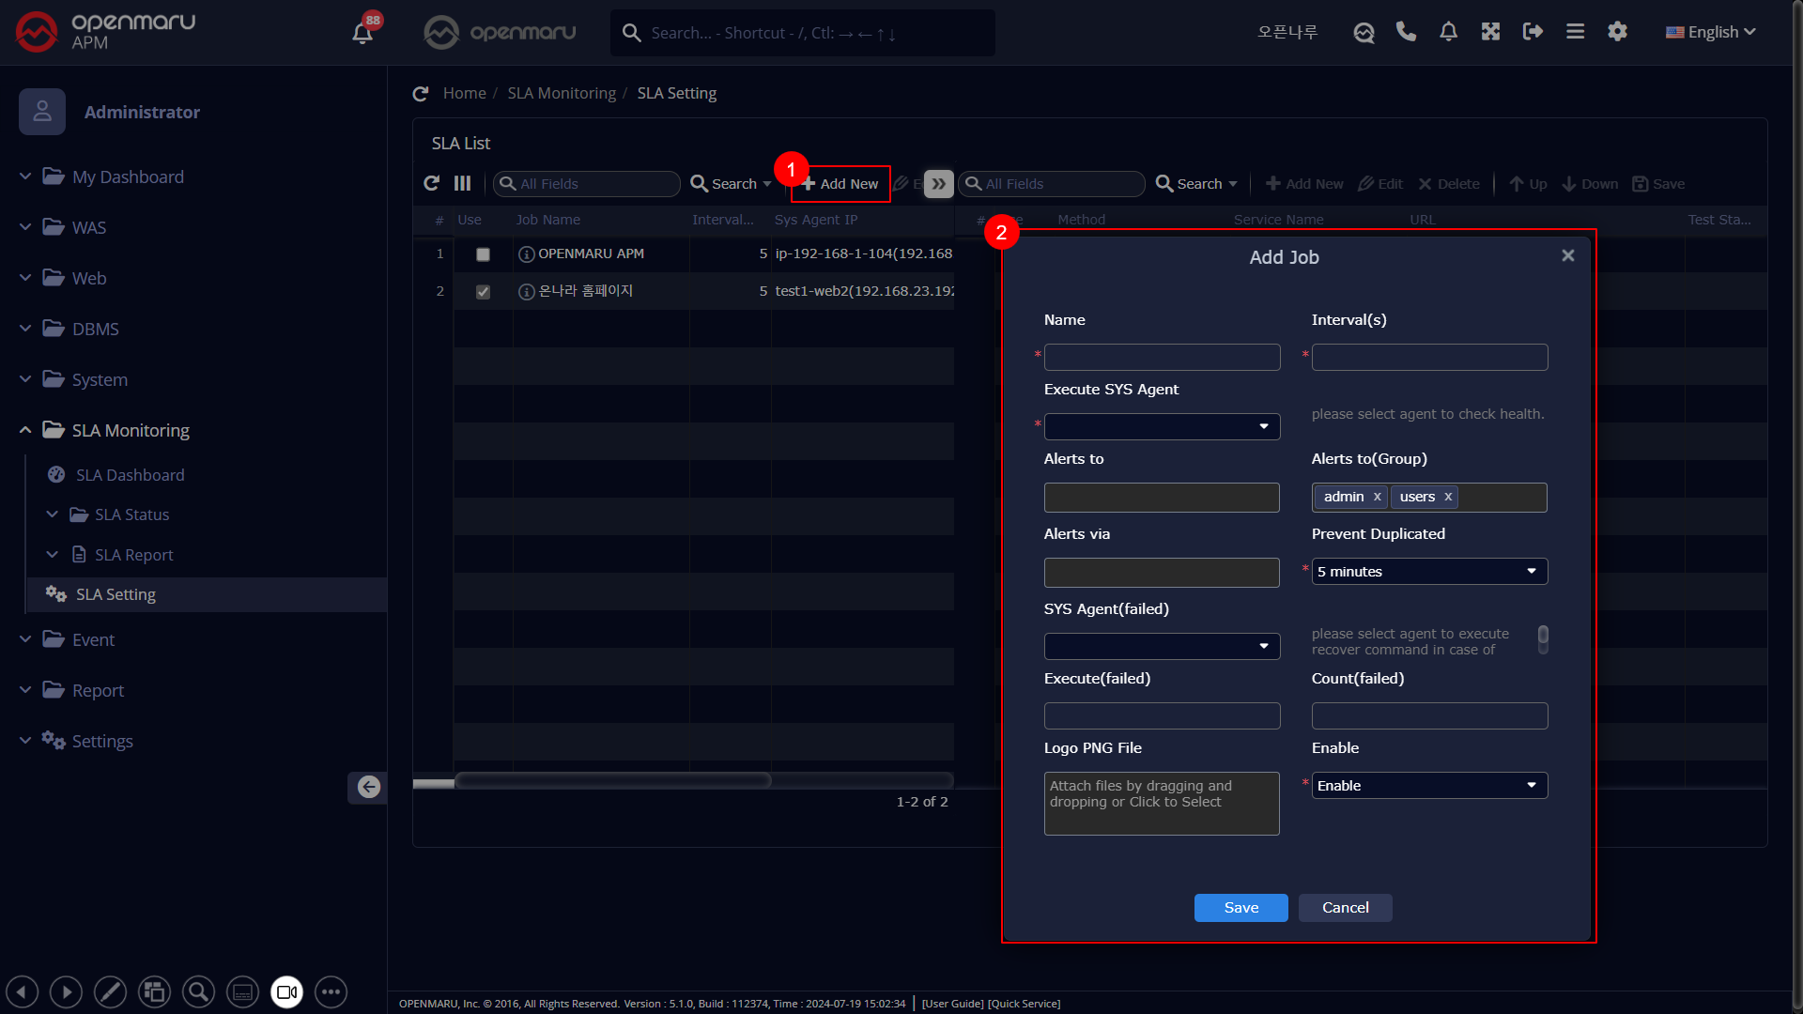Click the Save button in Add Job
Screen dimensions: 1803x1014
pyautogui.click(x=1241, y=908)
